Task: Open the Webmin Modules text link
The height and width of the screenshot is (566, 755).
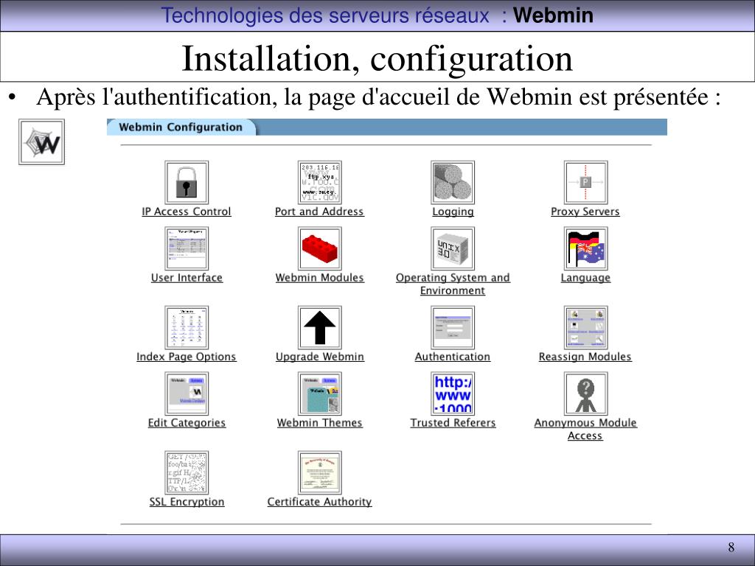Action: click(x=320, y=278)
